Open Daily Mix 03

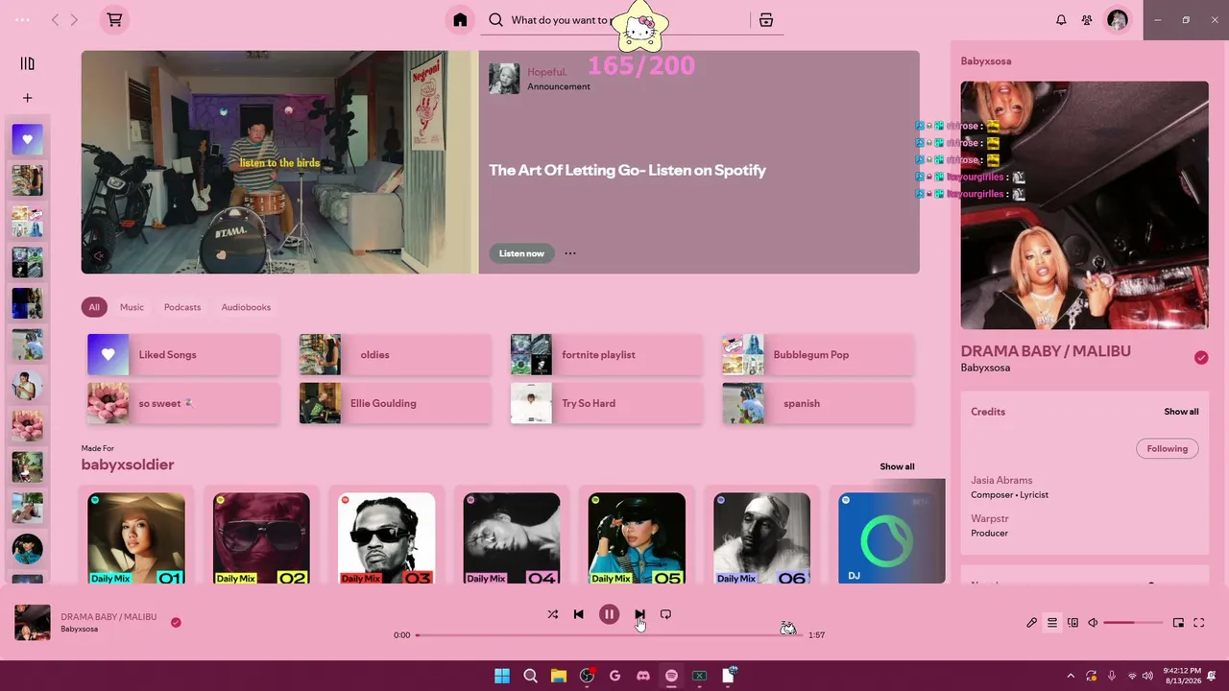(x=386, y=537)
